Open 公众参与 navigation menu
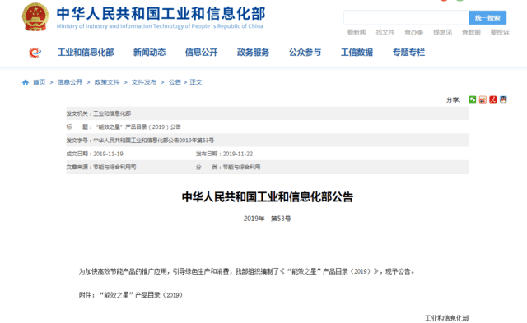This screenshot has width=527, height=323. [x=305, y=53]
